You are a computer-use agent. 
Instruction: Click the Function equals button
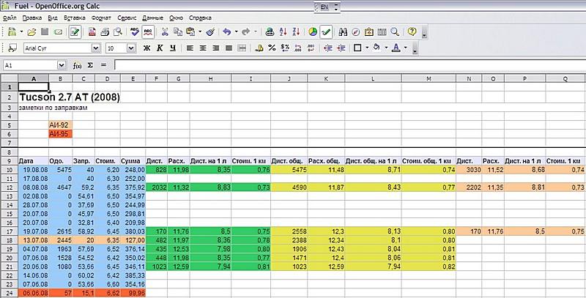pos(103,65)
